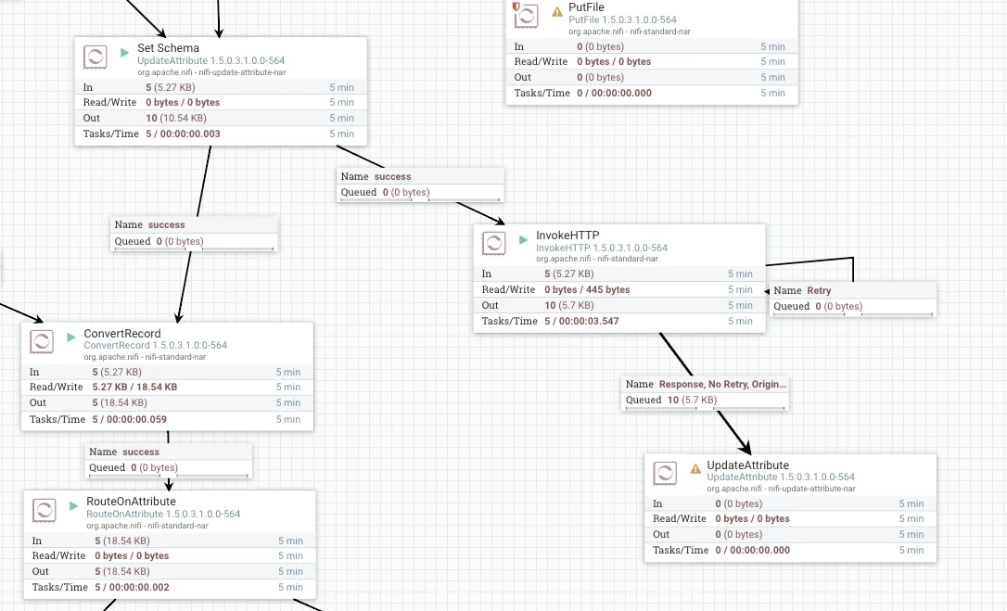The height and width of the screenshot is (611, 1007).
Task: Click InvokeHTTP's Out value 10 (5.7 KB)
Action: (x=569, y=305)
